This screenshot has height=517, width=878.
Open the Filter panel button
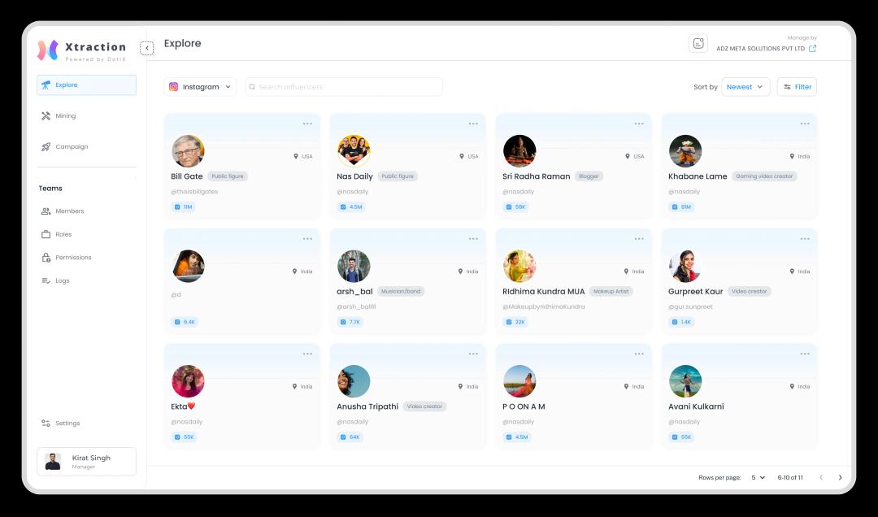point(797,87)
